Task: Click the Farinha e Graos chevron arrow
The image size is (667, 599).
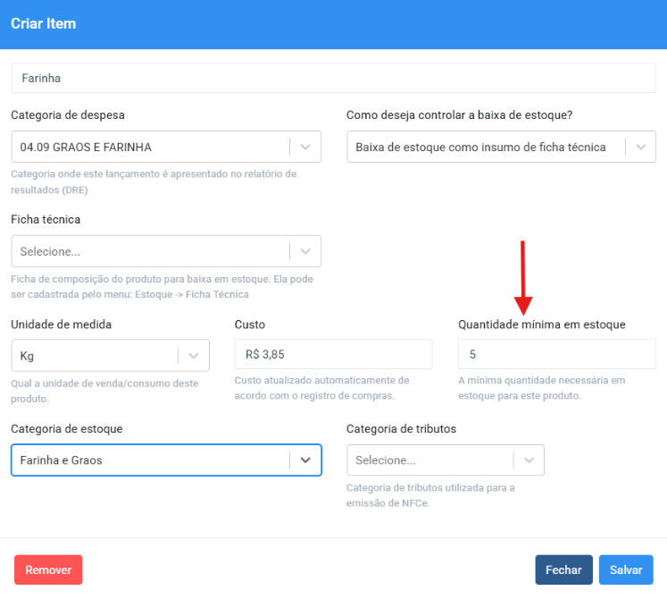Action: point(305,460)
